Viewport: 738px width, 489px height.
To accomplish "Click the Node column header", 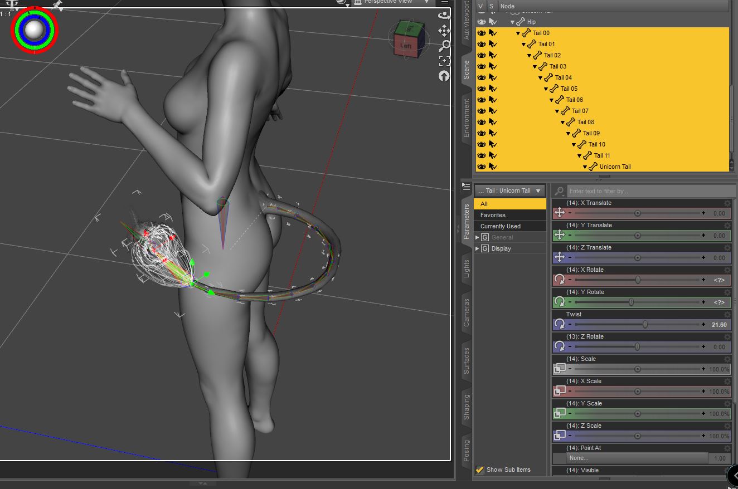I will click(x=613, y=6).
